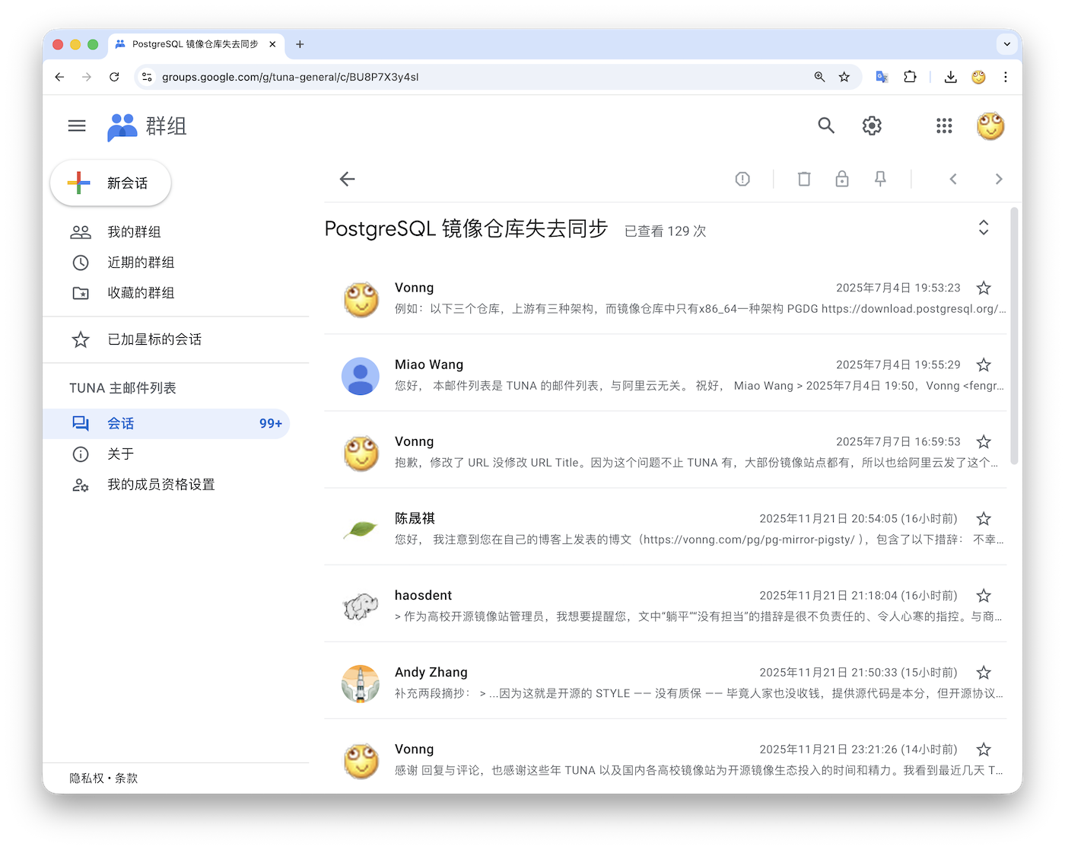Screen dimensions: 1065x850
Task: Expand all messages with the double-chevron
Action: (x=984, y=228)
